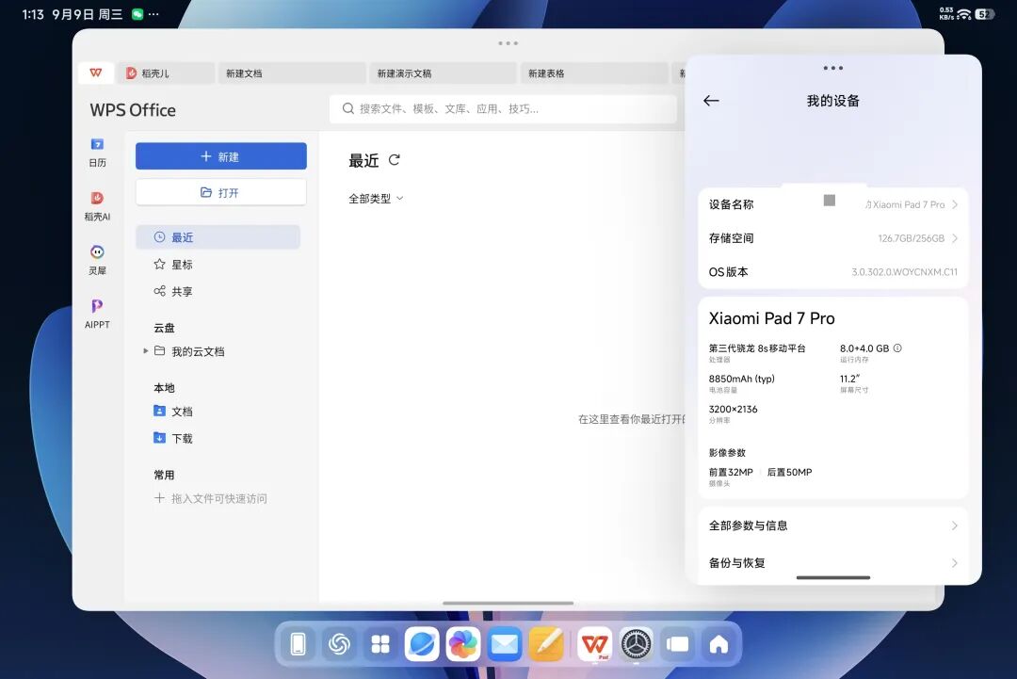Tap the WPS window bottom handle bar
The height and width of the screenshot is (679, 1017).
click(508, 603)
